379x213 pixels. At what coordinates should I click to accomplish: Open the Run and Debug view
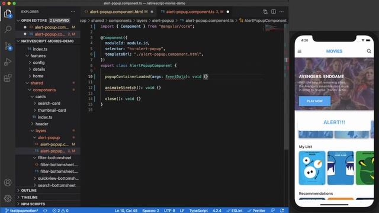[8, 62]
